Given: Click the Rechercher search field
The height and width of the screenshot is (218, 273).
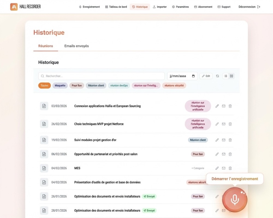Looking at the screenshot, I should tap(102, 76).
